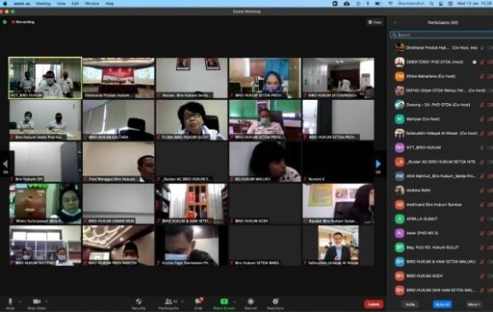The width and height of the screenshot is (493, 312).
Task: Select BIRO HUKUM ACEH blank video tile
Action: pos(265,204)
